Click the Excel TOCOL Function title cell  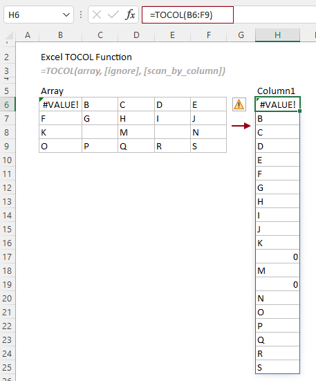point(86,57)
